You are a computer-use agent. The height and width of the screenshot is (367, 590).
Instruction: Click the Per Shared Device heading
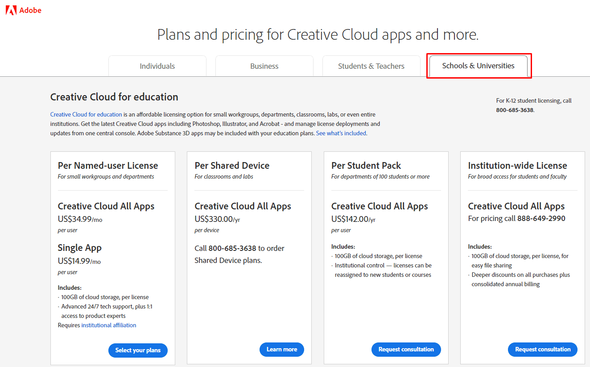tap(232, 165)
